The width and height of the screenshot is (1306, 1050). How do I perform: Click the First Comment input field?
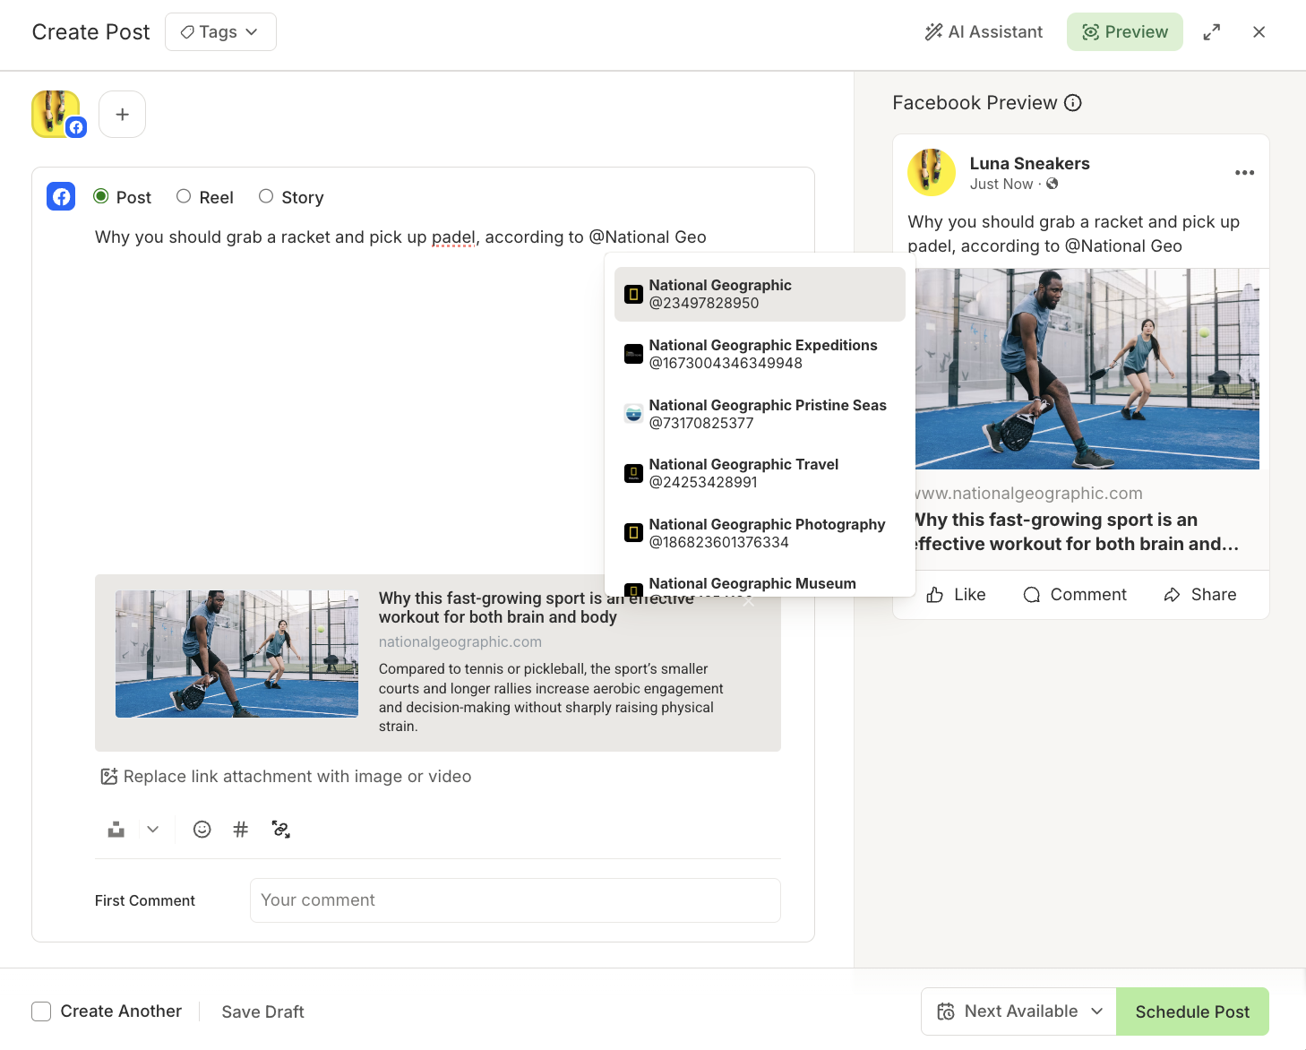515,899
